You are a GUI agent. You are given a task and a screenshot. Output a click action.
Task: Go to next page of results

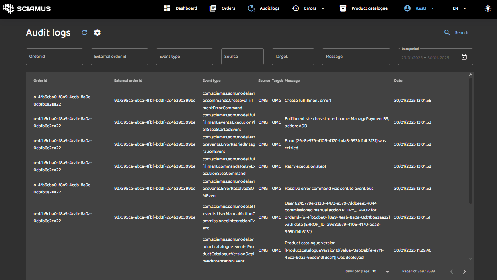(464, 272)
